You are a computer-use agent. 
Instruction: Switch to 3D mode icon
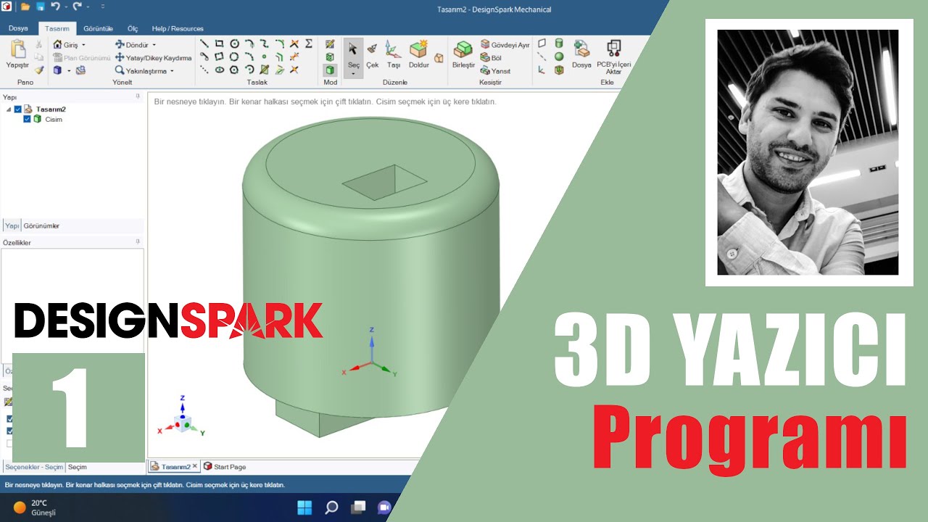[x=331, y=70]
